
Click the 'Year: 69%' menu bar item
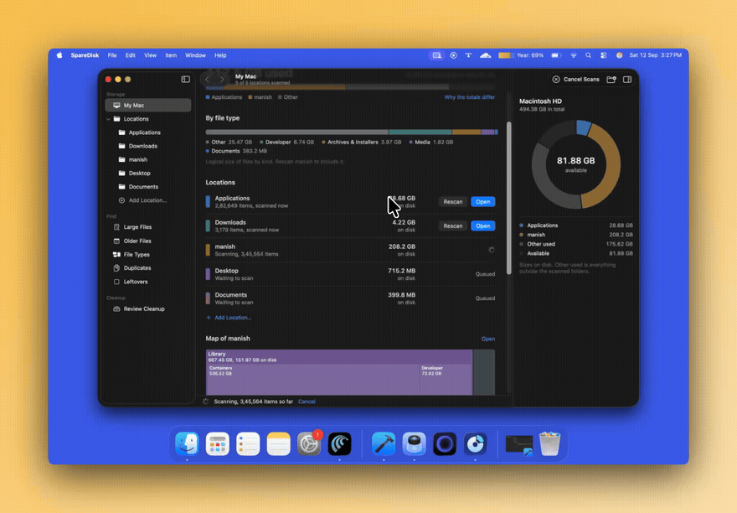[521, 55]
